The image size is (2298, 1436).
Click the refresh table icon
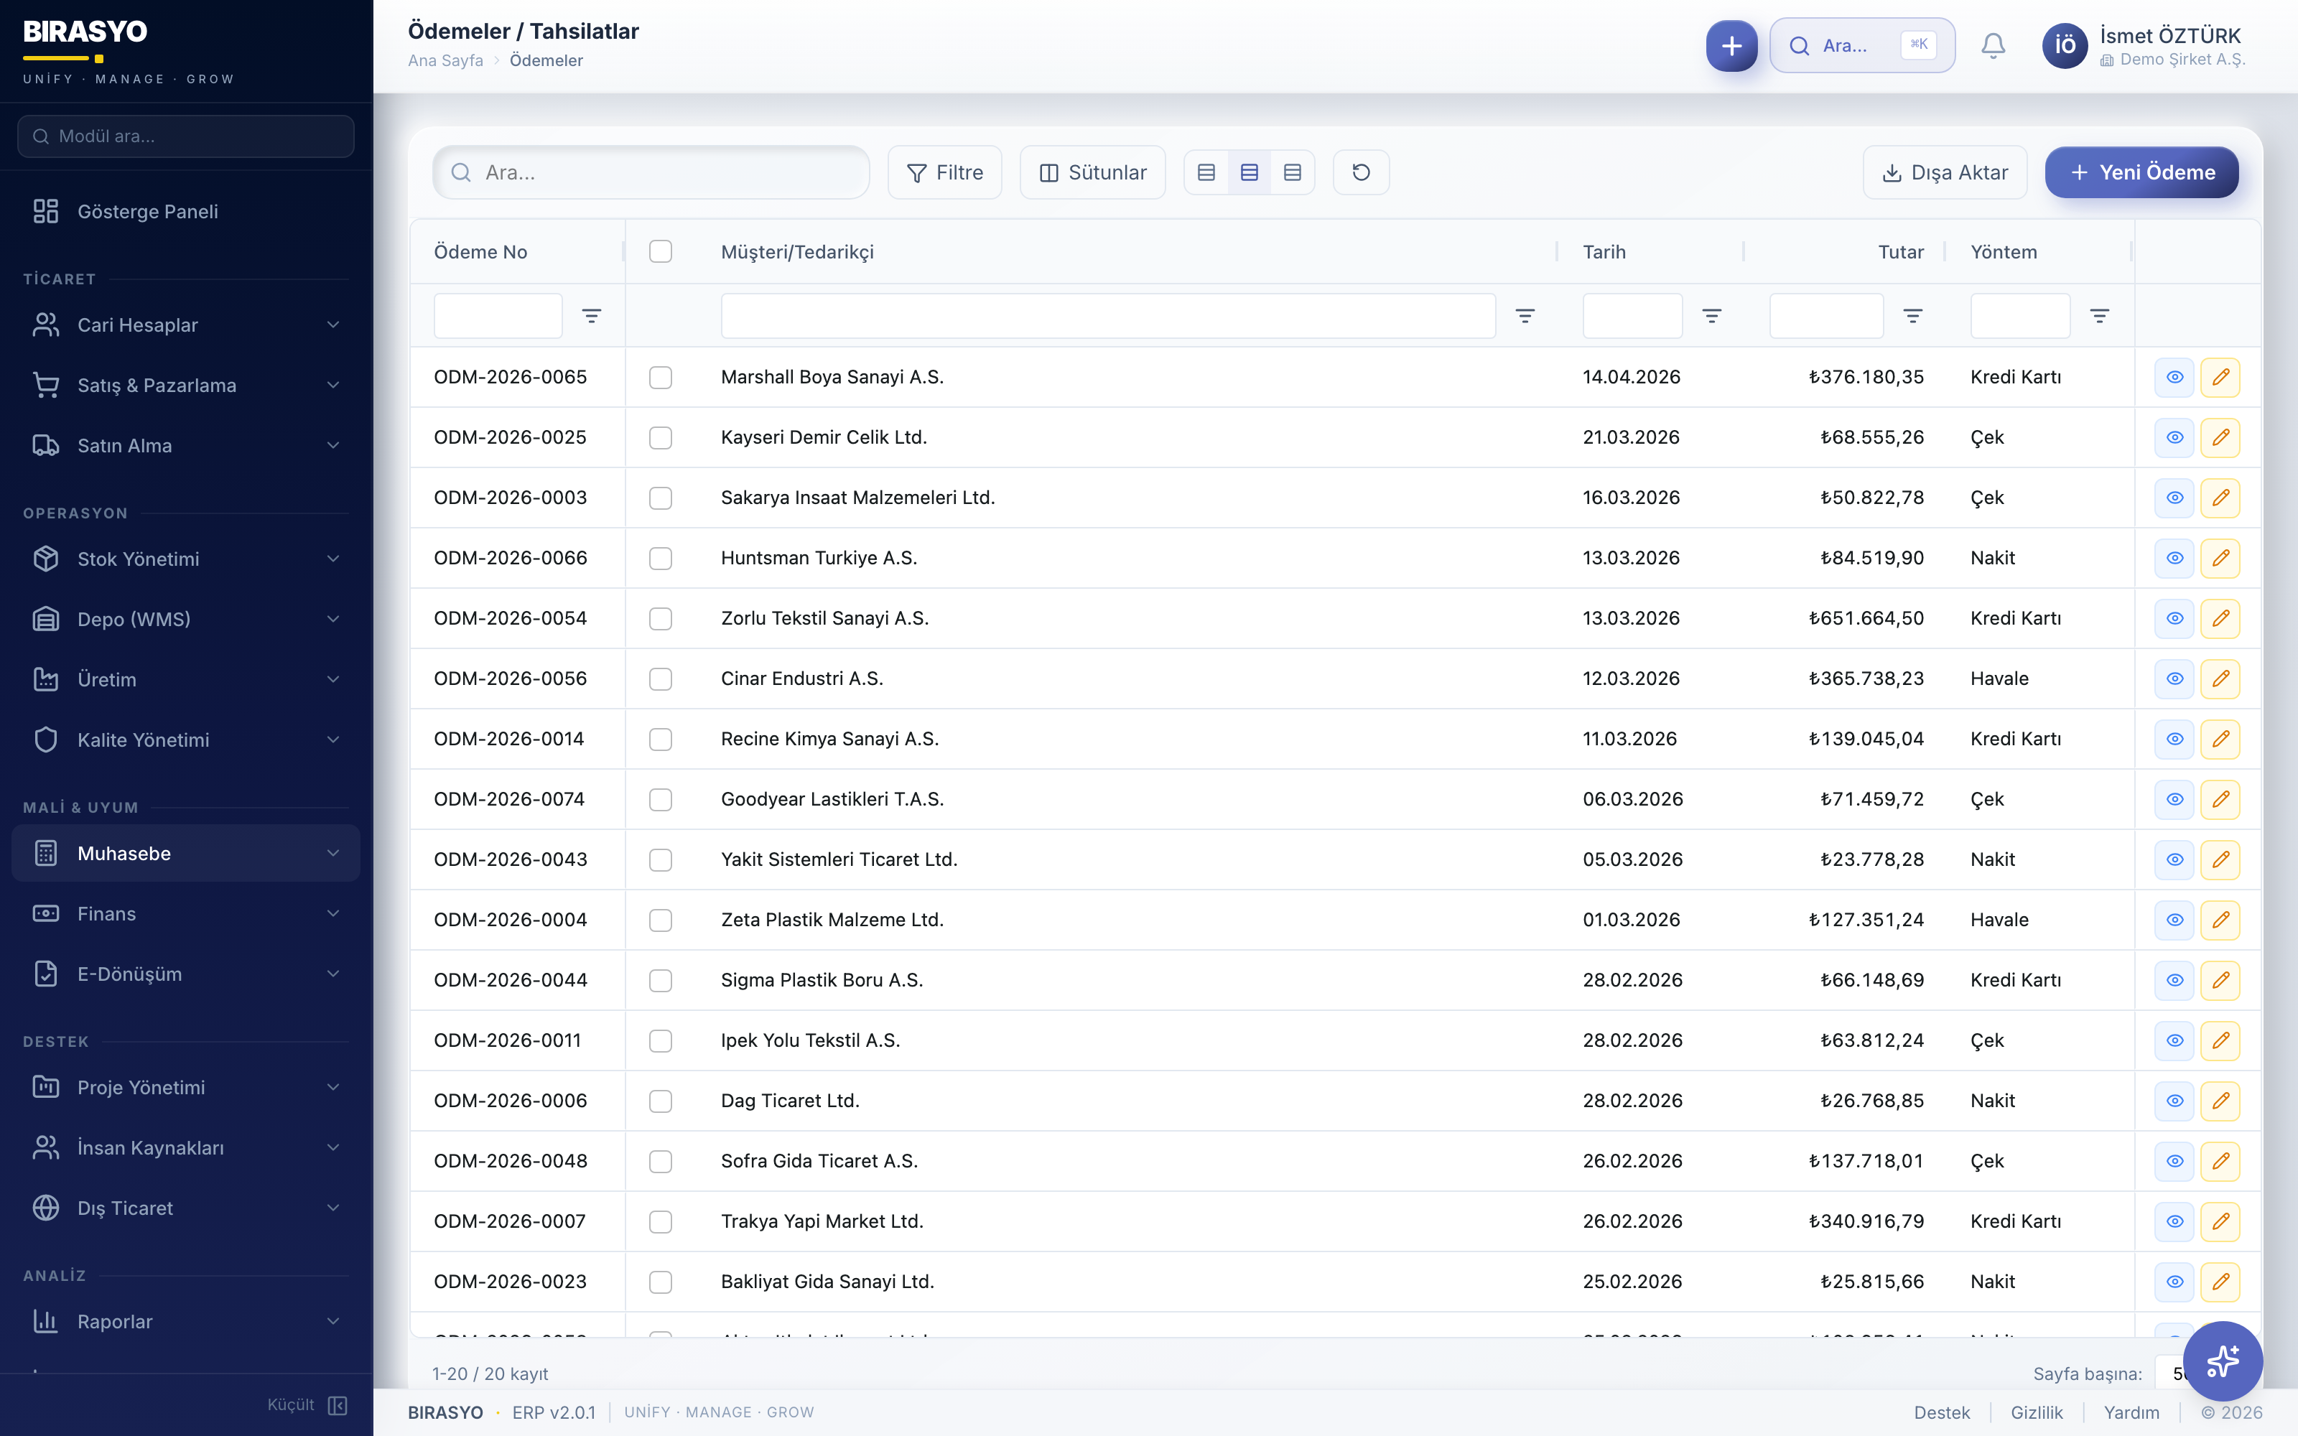click(1361, 172)
